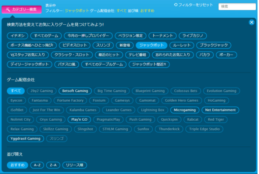
Task: Select the 新登場 category
Action: pyautogui.click(x=125, y=45)
